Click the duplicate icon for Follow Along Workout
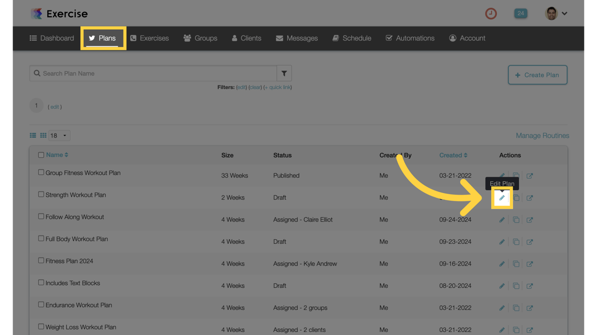The image size is (597, 335). coord(516,220)
